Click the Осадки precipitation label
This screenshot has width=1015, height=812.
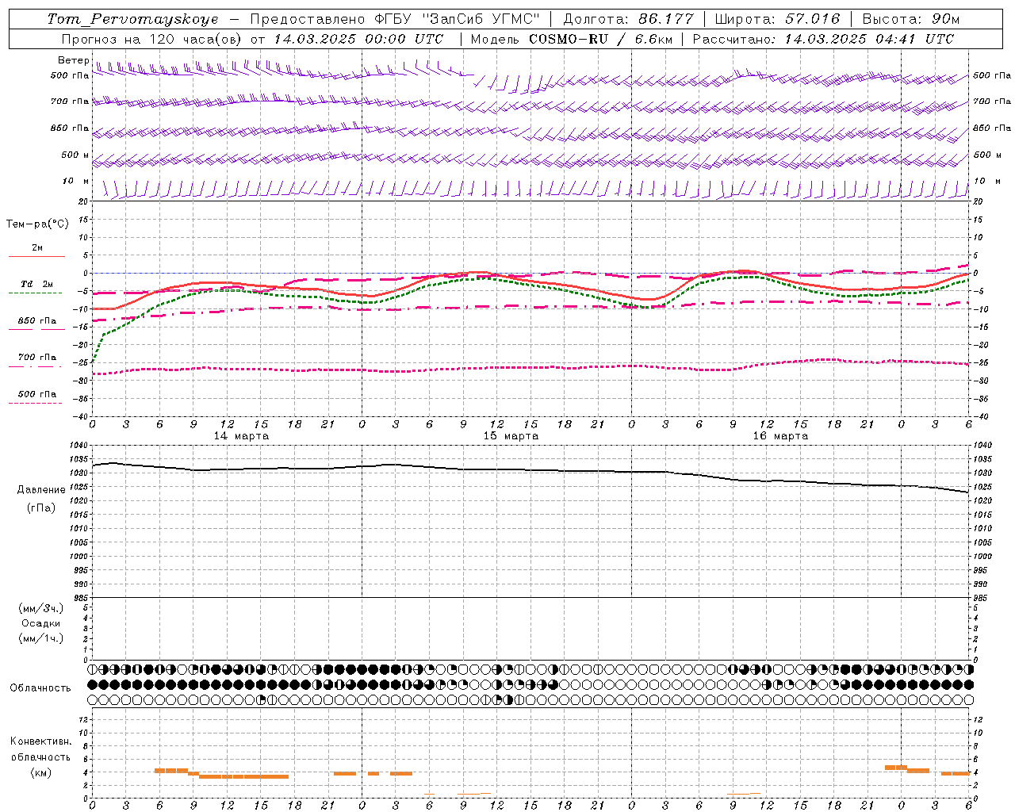click(x=41, y=623)
